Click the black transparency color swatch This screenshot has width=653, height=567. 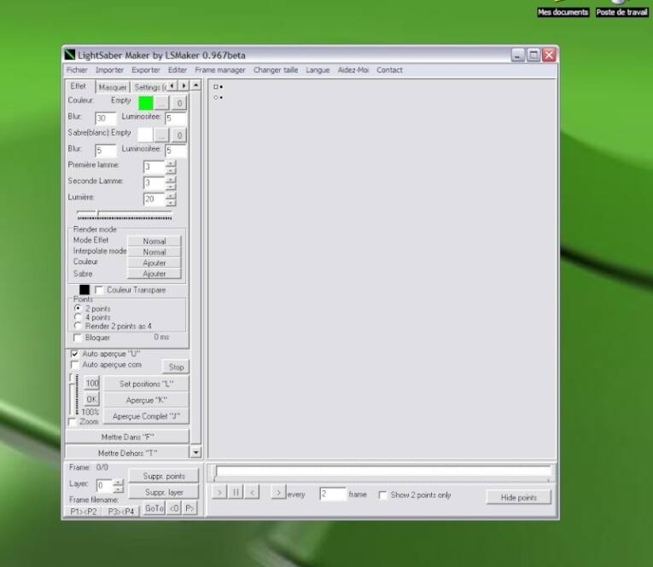pos(85,290)
